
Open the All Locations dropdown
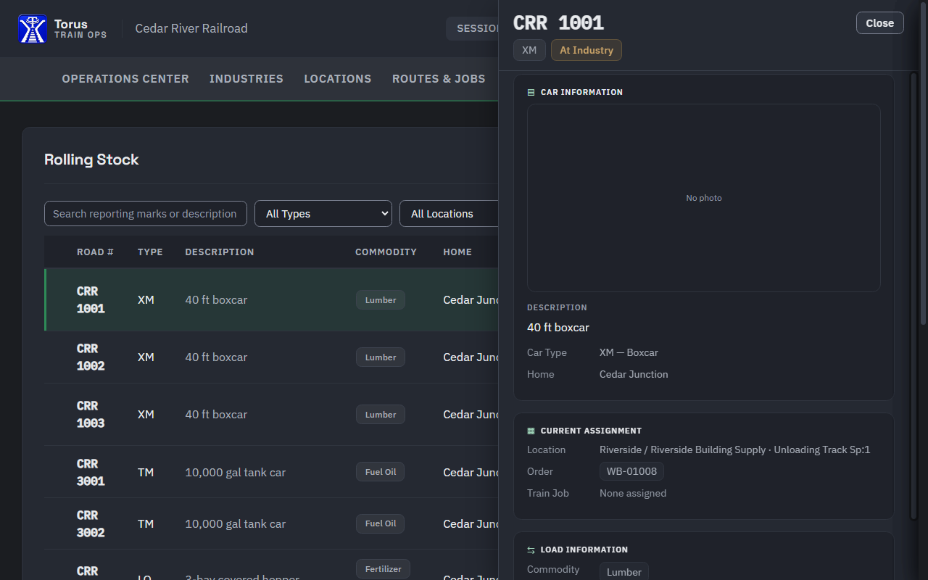449,214
